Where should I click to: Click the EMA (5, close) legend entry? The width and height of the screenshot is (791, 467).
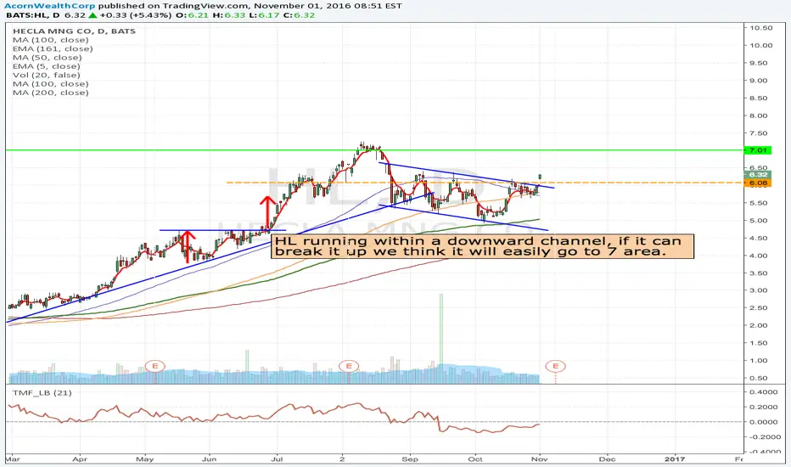(x=47, y=66)
